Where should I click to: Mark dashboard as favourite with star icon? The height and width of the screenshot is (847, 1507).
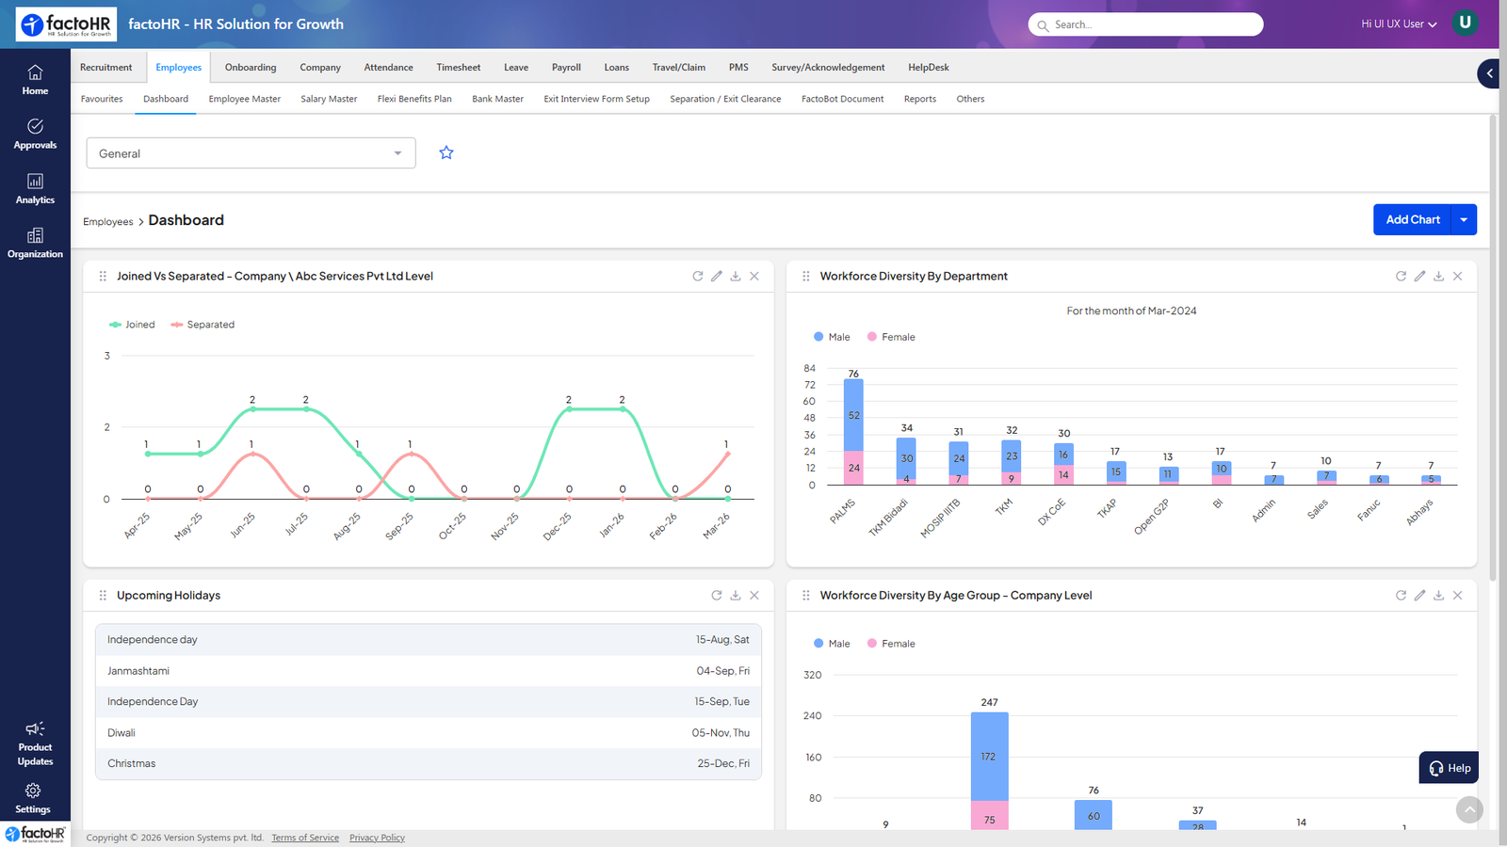coord(446,152)
